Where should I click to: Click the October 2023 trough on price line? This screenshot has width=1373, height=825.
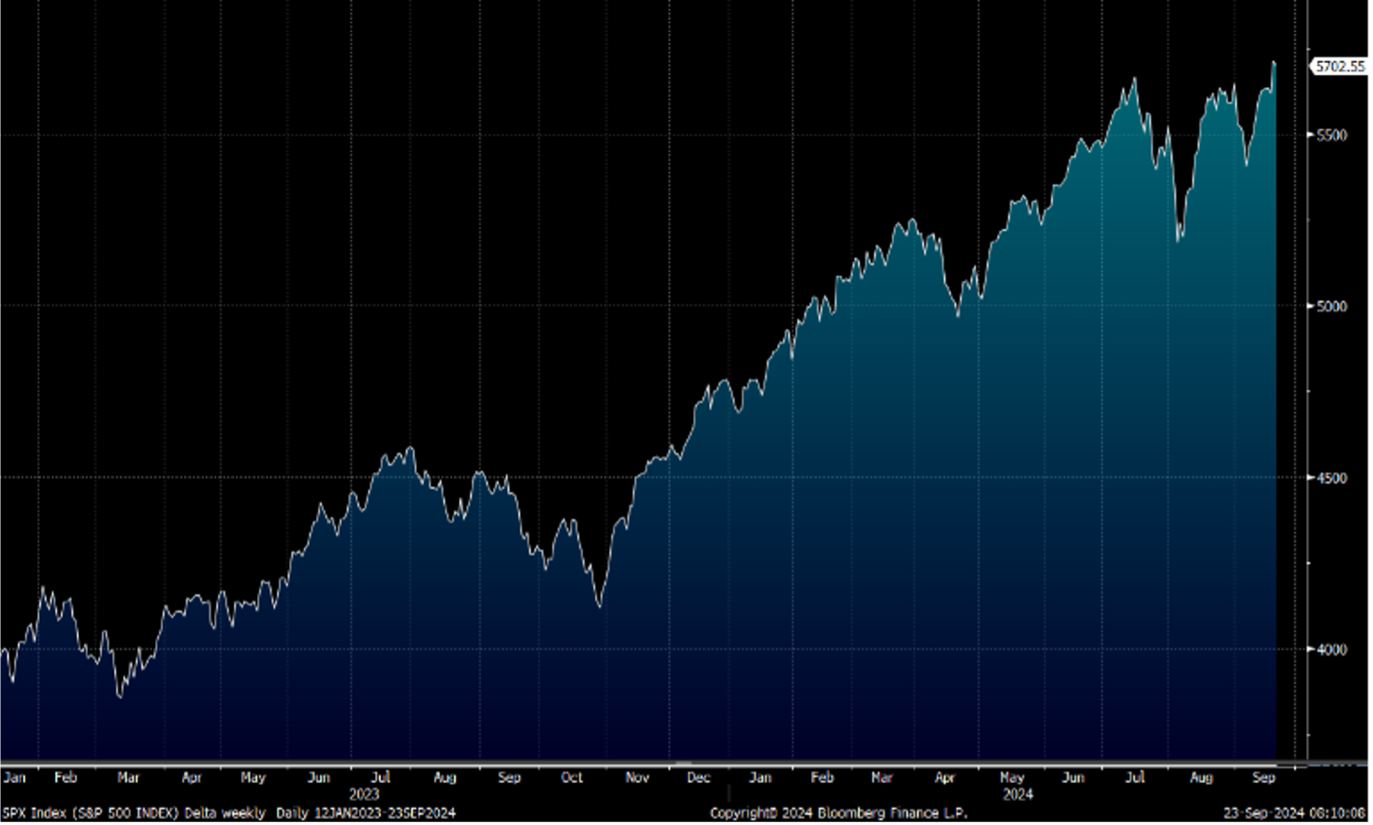click(599, 605)
